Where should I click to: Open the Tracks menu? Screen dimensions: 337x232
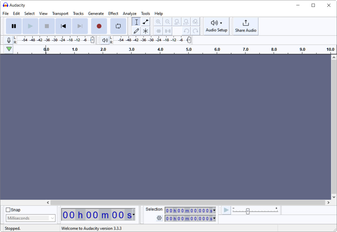(x=78, y=13)
